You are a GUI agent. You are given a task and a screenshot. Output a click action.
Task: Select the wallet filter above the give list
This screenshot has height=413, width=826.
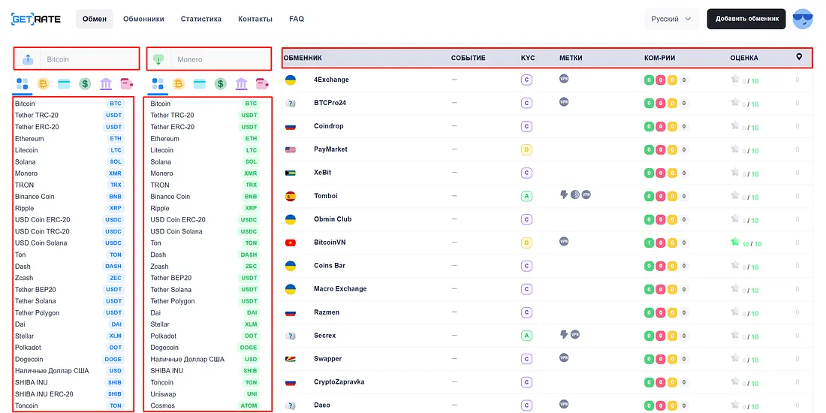126,83
